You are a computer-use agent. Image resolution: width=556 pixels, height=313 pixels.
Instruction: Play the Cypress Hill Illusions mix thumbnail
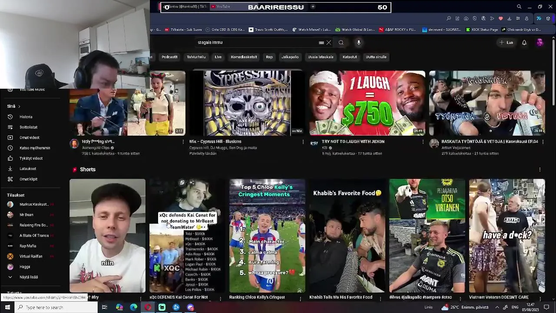click(x=247, y=103)
